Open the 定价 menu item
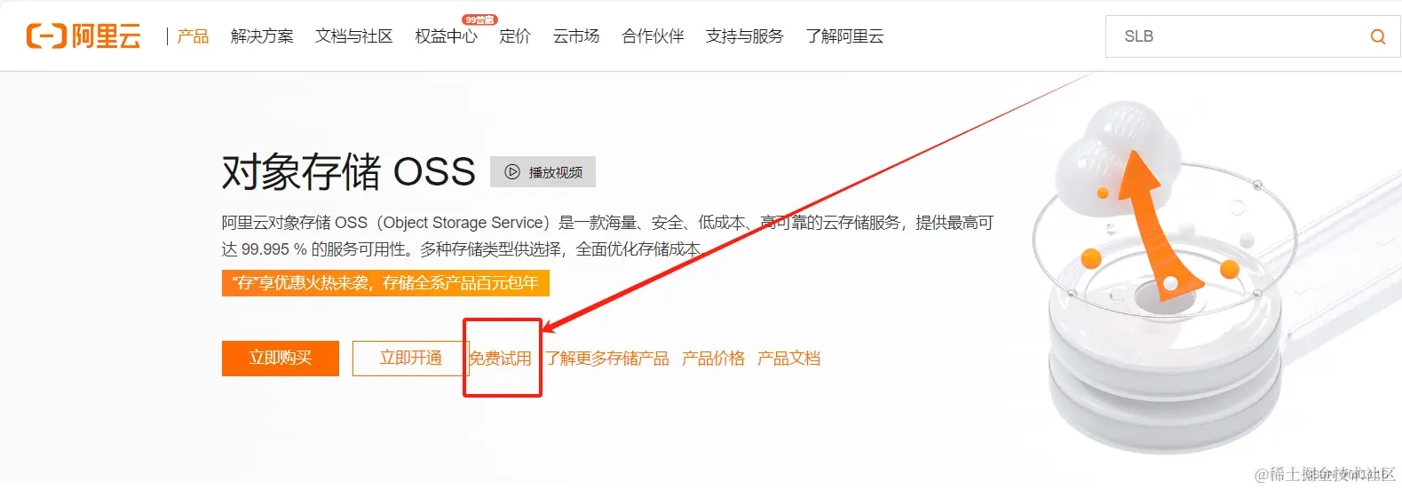The height and width of the screenshot is (489, 1402). click(515, 36)
